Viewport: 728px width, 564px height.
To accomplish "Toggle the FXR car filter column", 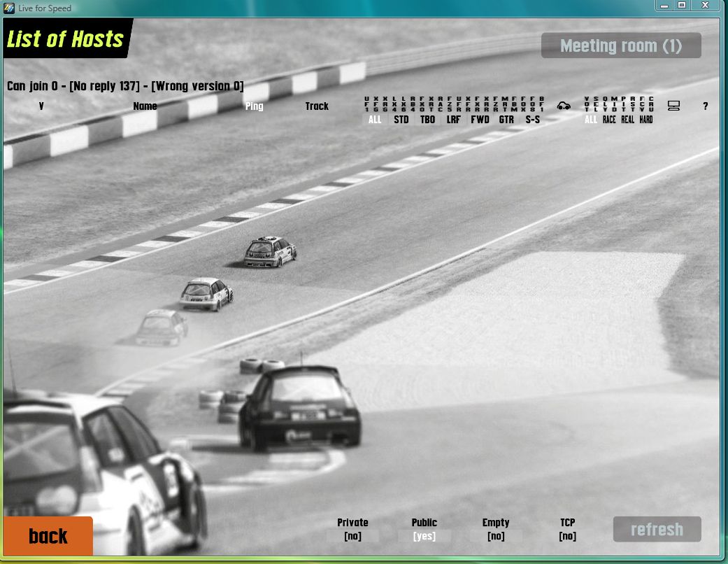I will (477, 104).
